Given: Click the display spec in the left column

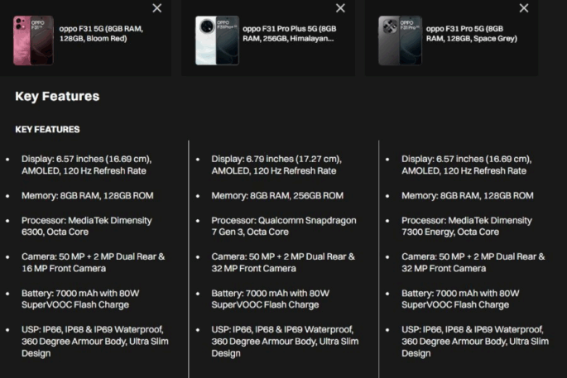Looking at the screenshot, I should (x=87, y=165).
